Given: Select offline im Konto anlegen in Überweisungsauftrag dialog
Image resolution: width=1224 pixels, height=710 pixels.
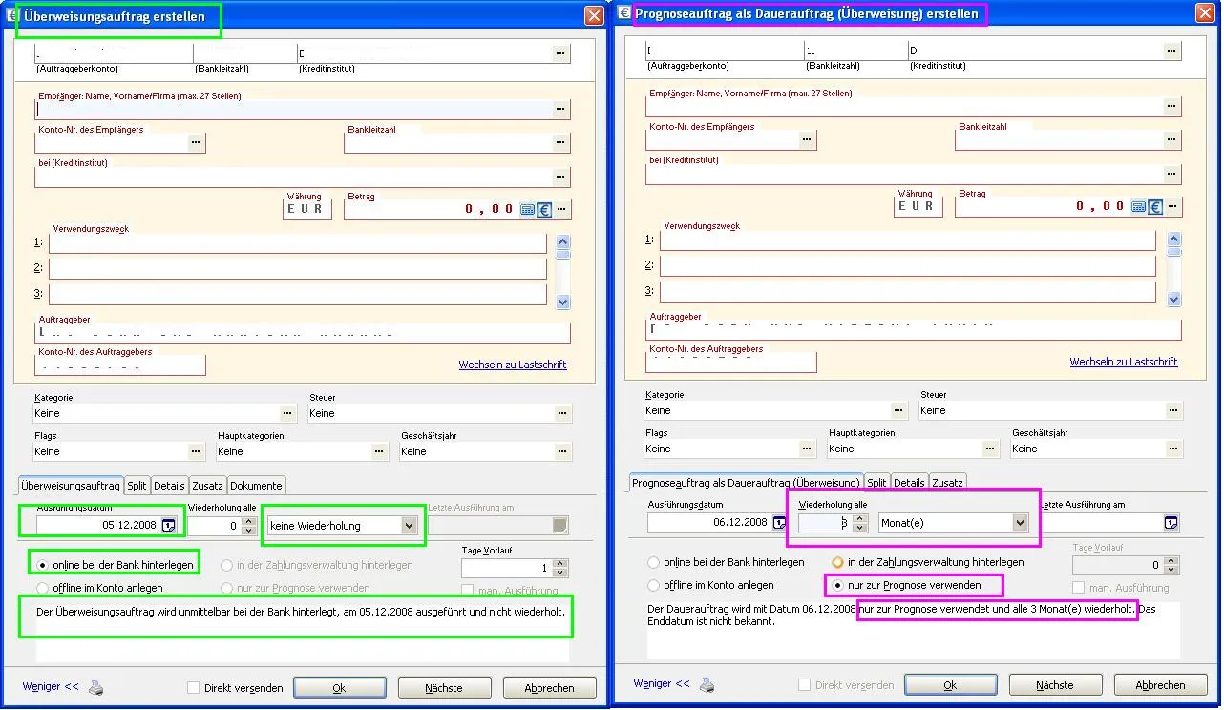Looking at the screenshot, I should (43, 588).
